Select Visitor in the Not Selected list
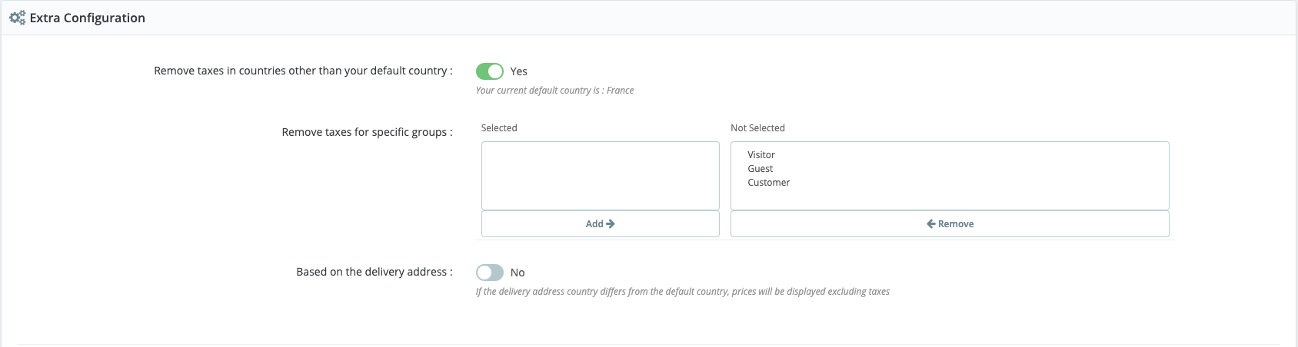The width and height of the screenshot is (1298, 347). coord(761,155)
